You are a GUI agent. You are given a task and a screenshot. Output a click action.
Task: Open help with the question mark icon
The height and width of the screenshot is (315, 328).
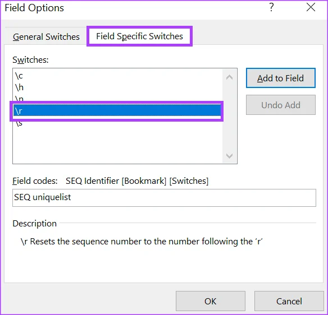coord(271,8)
